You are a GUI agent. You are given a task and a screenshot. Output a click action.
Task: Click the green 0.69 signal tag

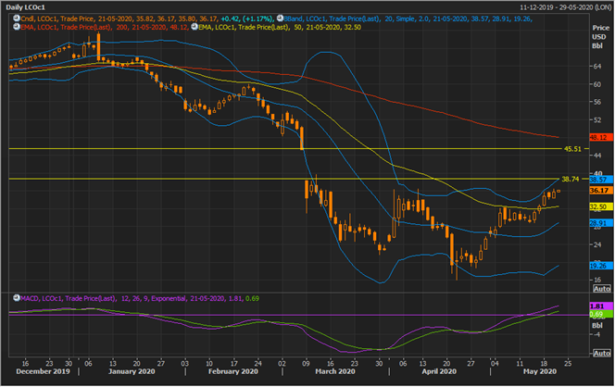point(601,314)
